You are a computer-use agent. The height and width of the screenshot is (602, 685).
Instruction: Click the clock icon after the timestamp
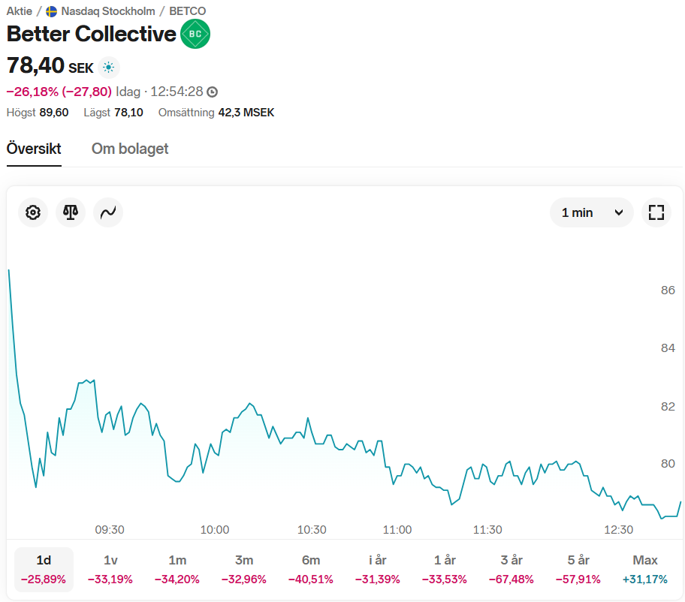coord(213,92)
